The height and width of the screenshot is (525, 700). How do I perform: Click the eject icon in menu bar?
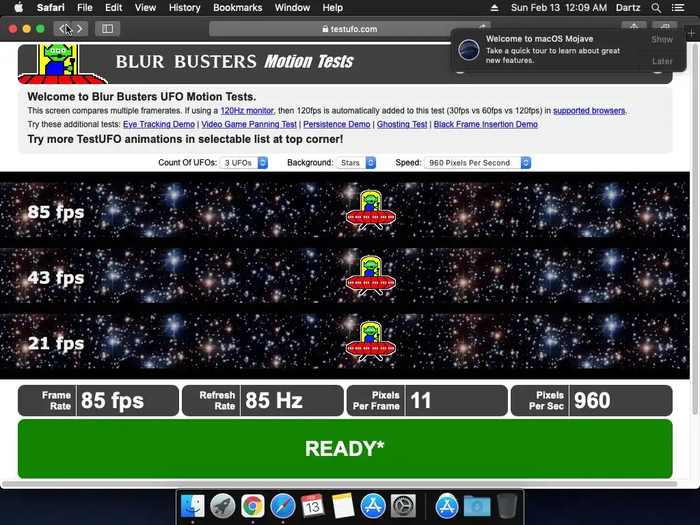point(494,8)
